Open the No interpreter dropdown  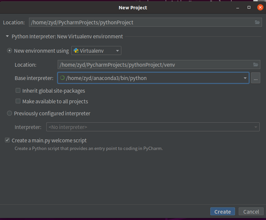pos(255,127)
